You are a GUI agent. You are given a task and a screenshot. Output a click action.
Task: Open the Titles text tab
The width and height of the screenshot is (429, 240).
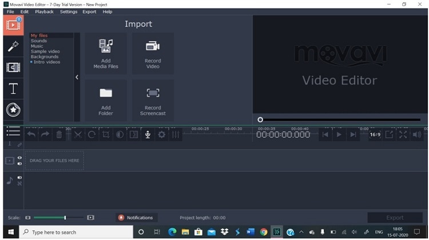[x=13, y=89]
